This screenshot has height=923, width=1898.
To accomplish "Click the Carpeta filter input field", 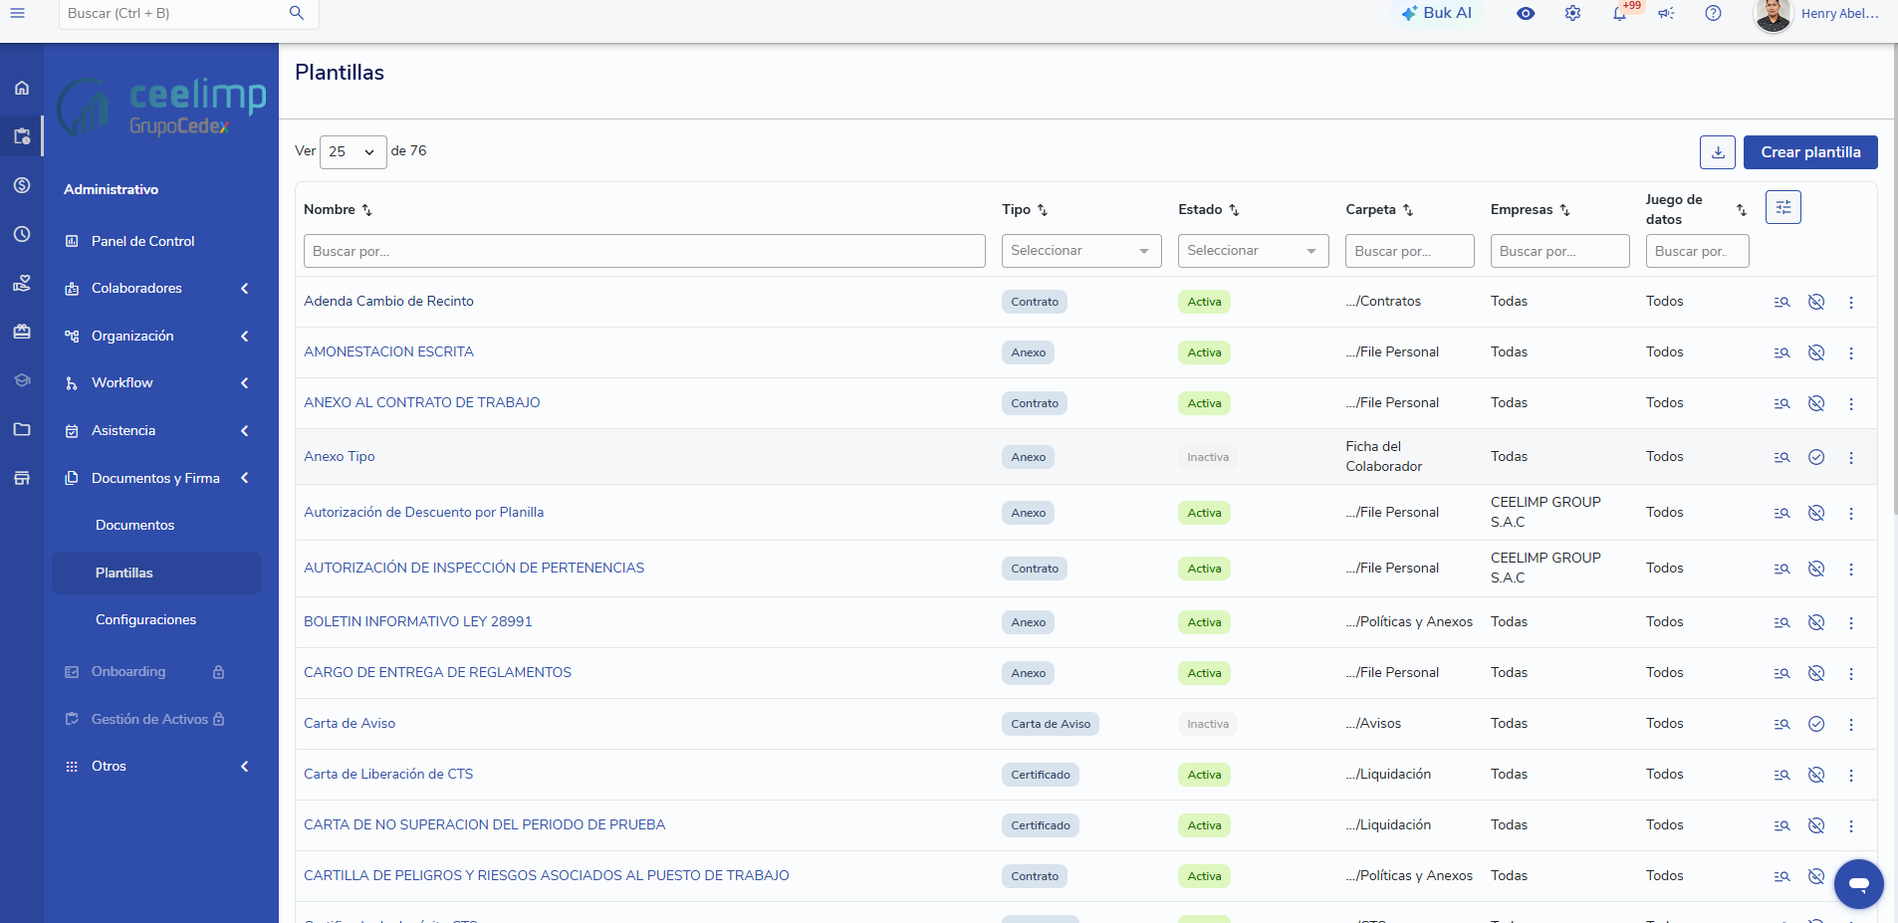I will 1409,251.
